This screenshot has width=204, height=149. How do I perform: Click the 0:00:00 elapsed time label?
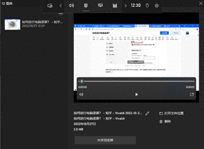[x=83, y=87]
